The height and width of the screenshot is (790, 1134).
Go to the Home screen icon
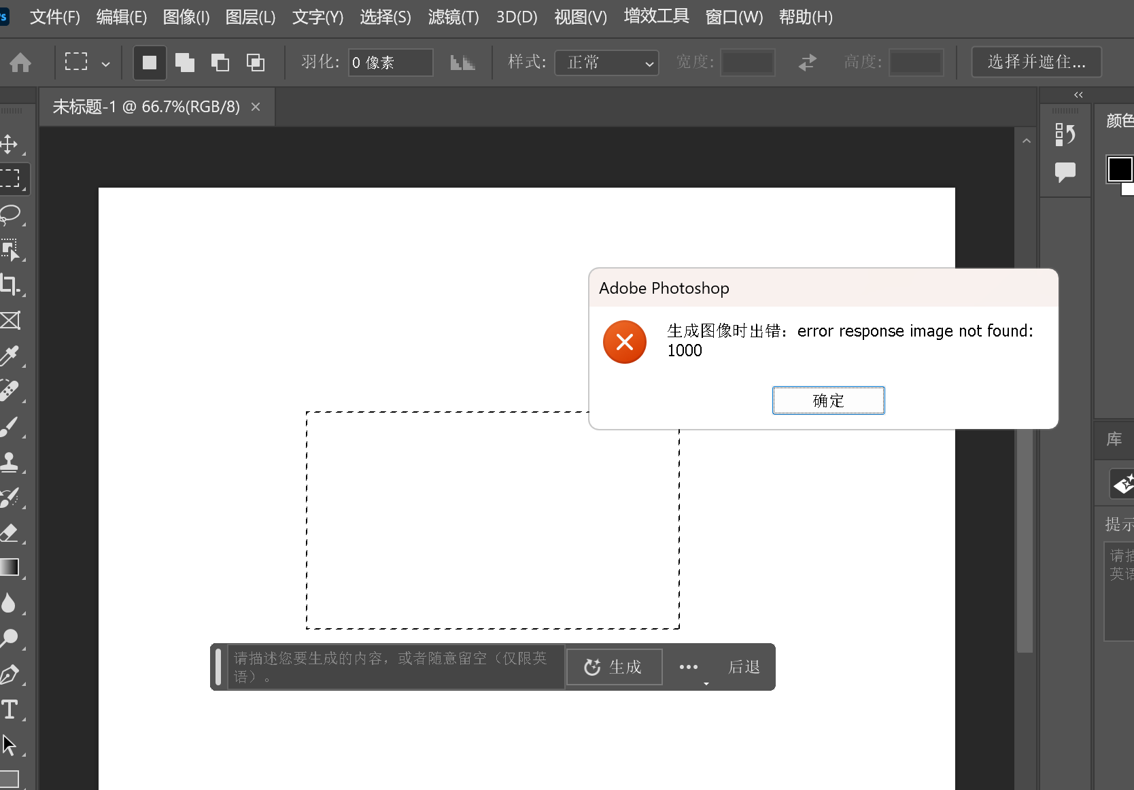pyautogui.click(x=20, y=63)
